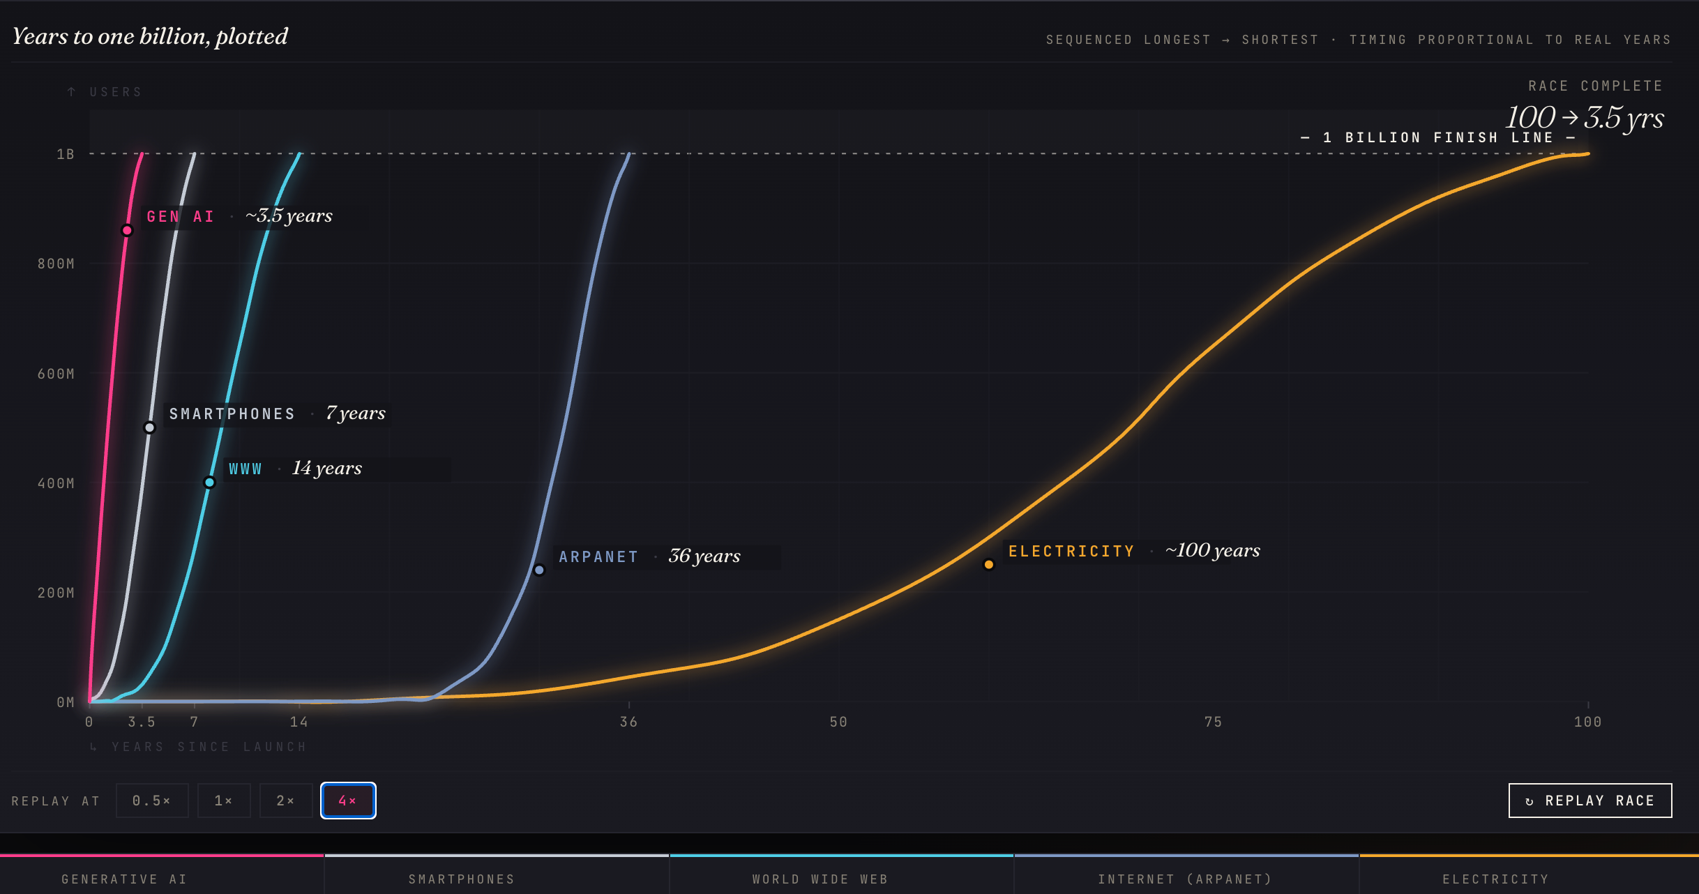Click the WWW 14 years label

[x=296, y=469]
